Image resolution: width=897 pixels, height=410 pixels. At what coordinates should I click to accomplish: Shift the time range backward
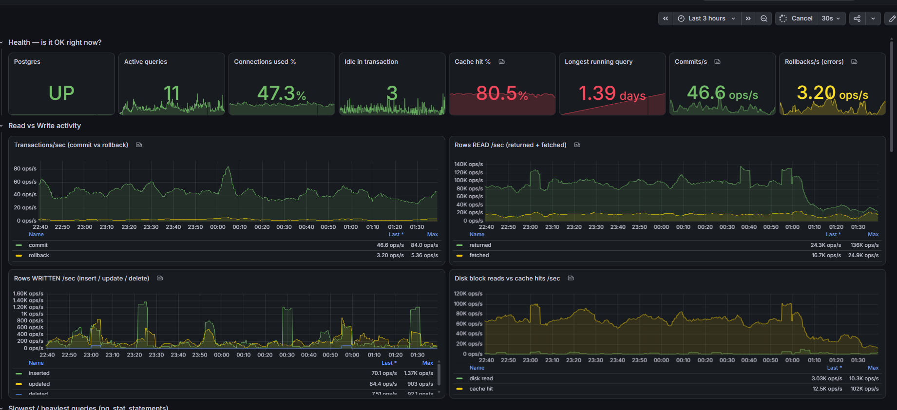click(666, 19)
